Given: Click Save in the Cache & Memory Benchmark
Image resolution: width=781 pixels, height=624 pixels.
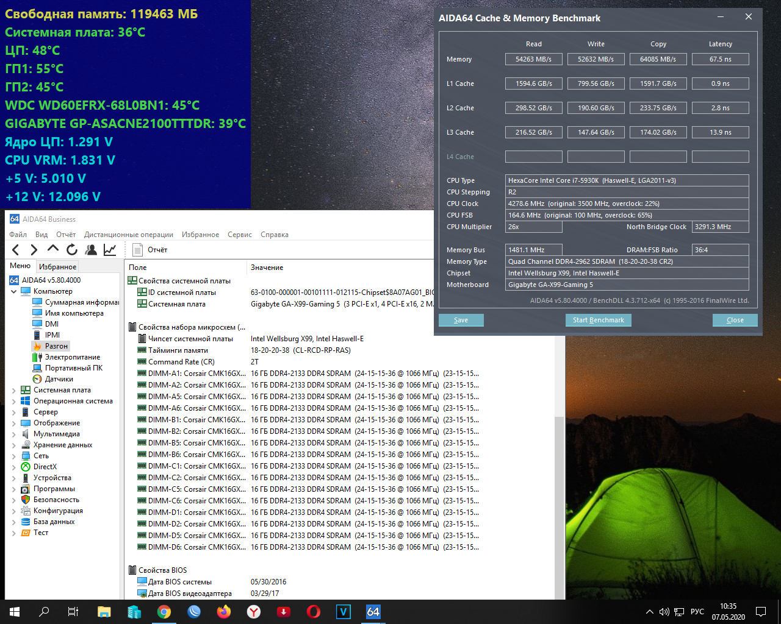Looking at the screenshot, I should (x=461, y=320).
